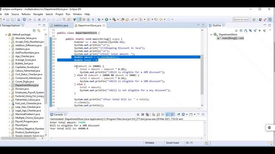275x154 pixels.
Task: Toggle Hide Non-Public Members green dot in Outline
Action: click(x=260, y=31)
